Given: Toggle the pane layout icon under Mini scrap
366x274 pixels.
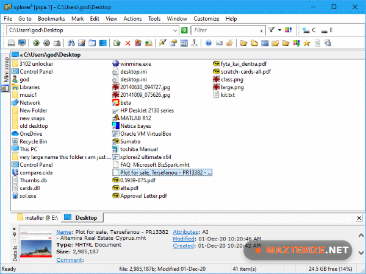Looking at the screenshot, I should 5,88.
